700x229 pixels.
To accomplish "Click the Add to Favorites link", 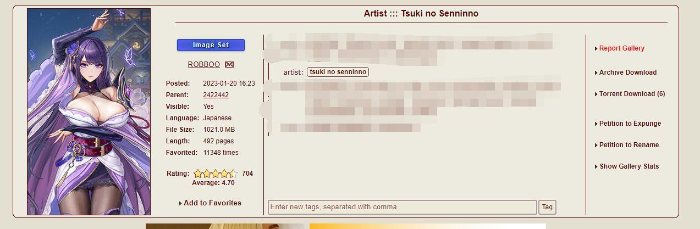I will 212,203.
